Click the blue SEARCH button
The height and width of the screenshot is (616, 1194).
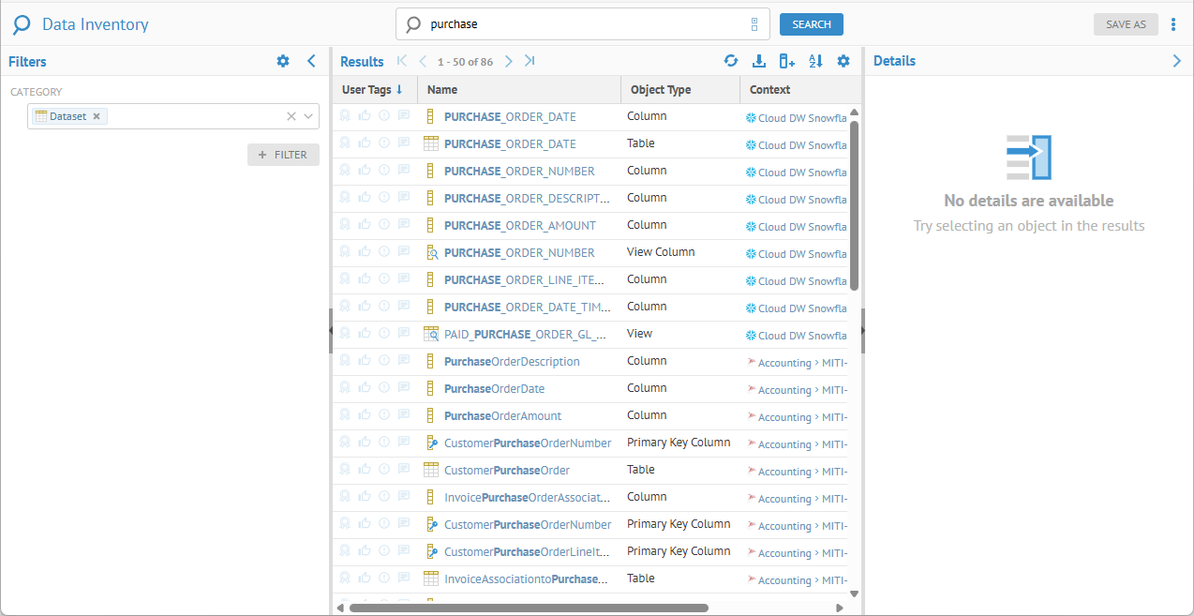click(811, 24)
